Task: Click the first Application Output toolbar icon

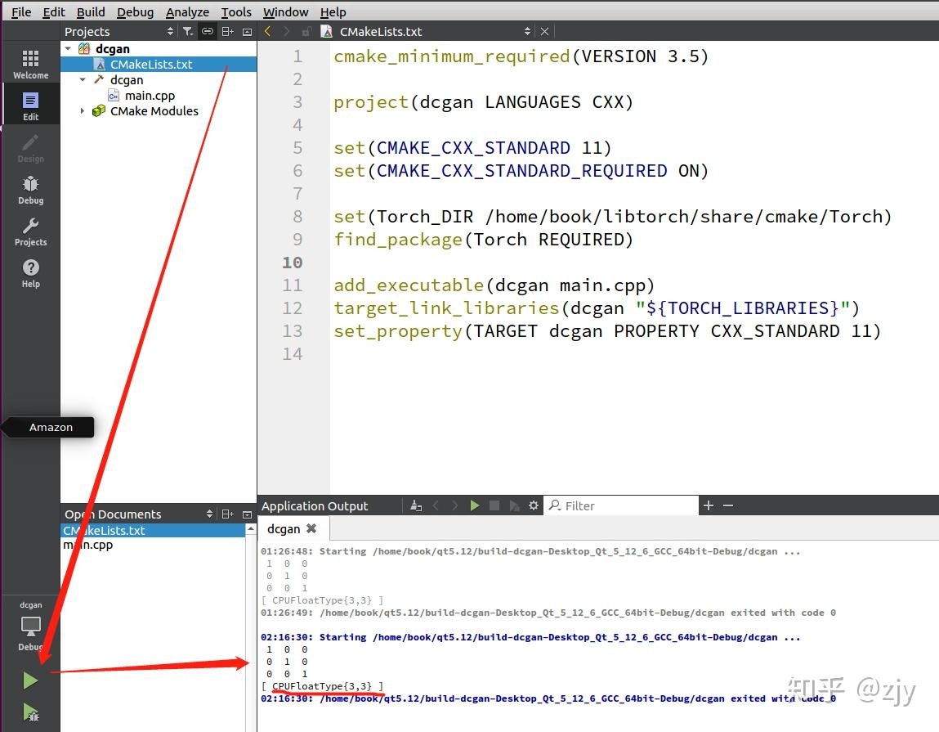Action: pos(416,505)
